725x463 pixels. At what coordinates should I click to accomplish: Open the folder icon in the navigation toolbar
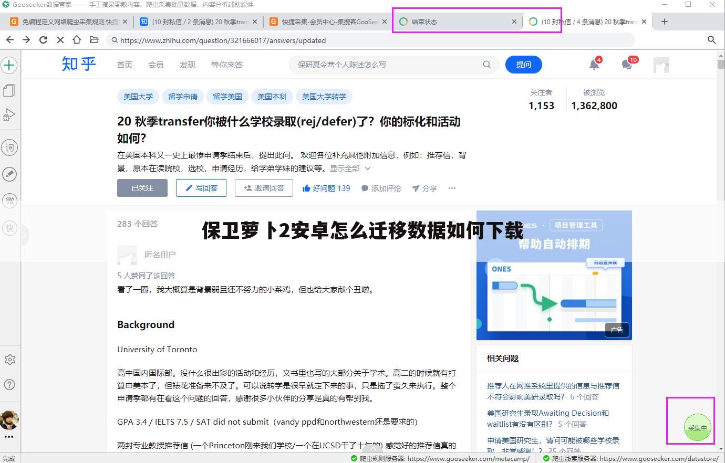[94, 40]
